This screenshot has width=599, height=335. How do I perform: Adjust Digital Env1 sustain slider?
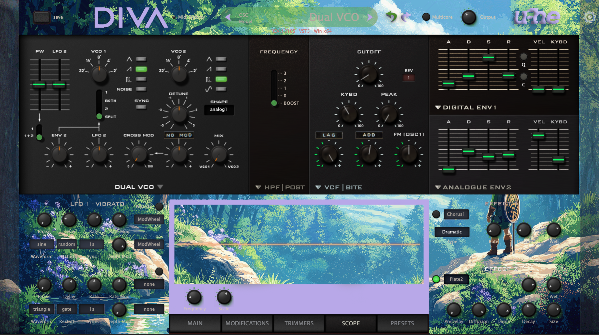coord(488,57)
